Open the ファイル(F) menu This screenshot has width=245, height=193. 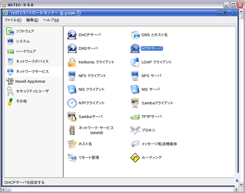(x=13, y=20)
